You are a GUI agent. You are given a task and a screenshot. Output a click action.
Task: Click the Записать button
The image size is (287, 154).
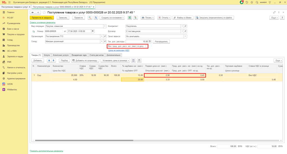pos(63,18)
